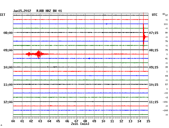
Task: Click the blue blip near minute 08 on the 08:15 UTC hour's blue trace
Action: click(x=89, y=58)
